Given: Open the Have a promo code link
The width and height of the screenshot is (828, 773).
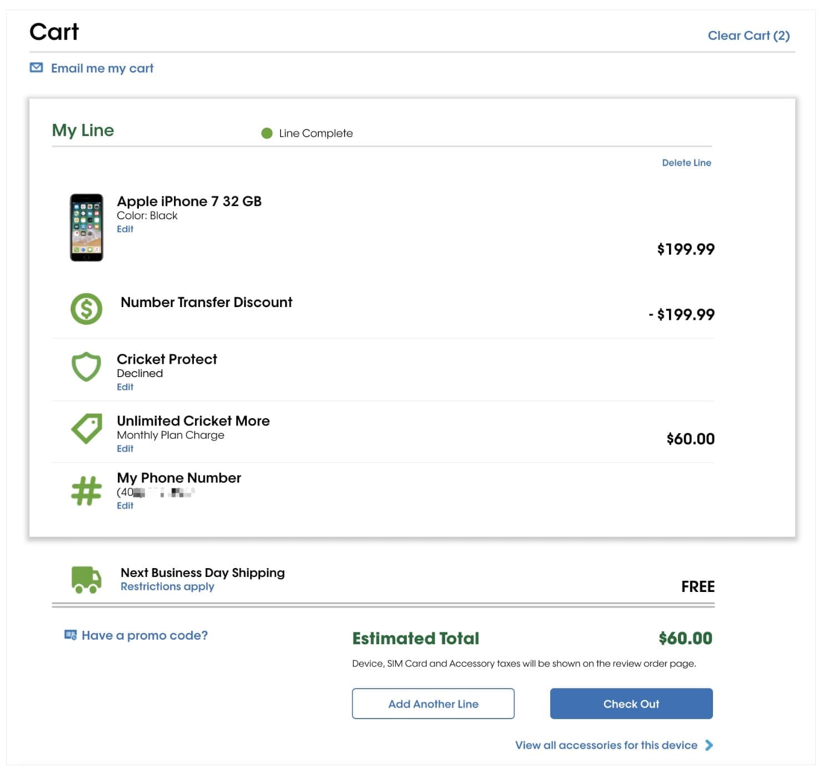Looking at the screenshot, I should click(144, 635).
